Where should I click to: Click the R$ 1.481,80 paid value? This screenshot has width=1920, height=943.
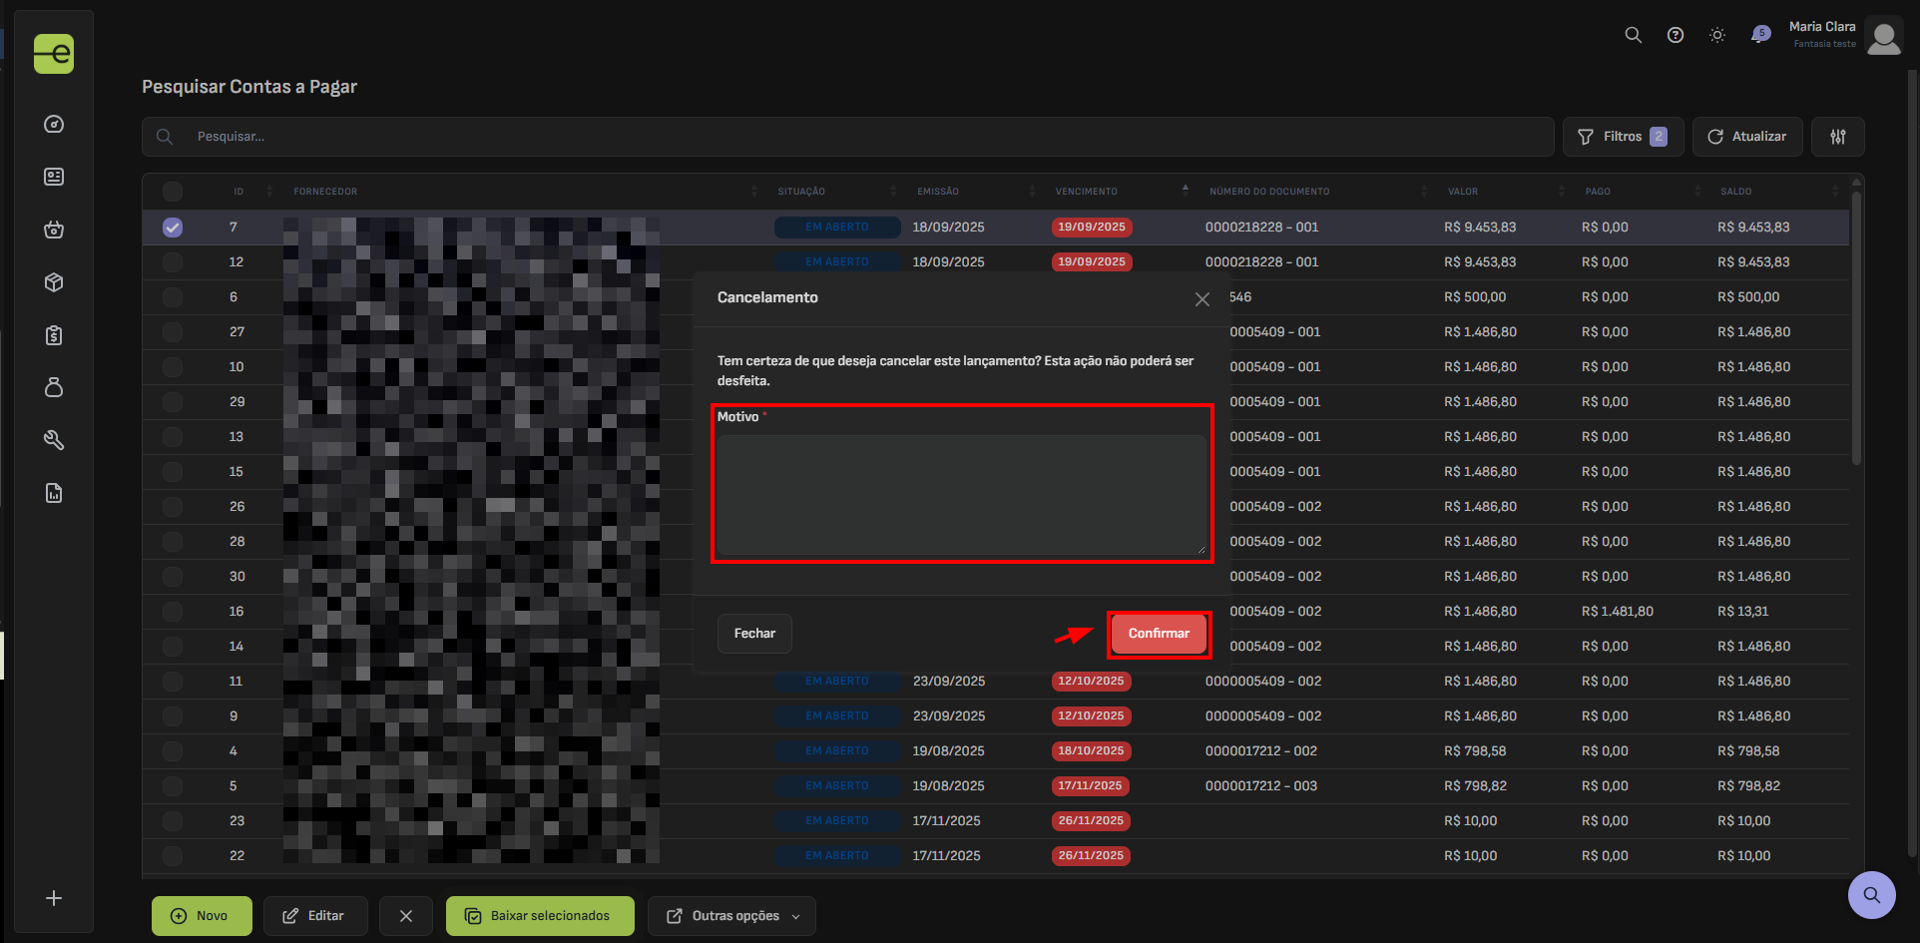point(1618,612)
